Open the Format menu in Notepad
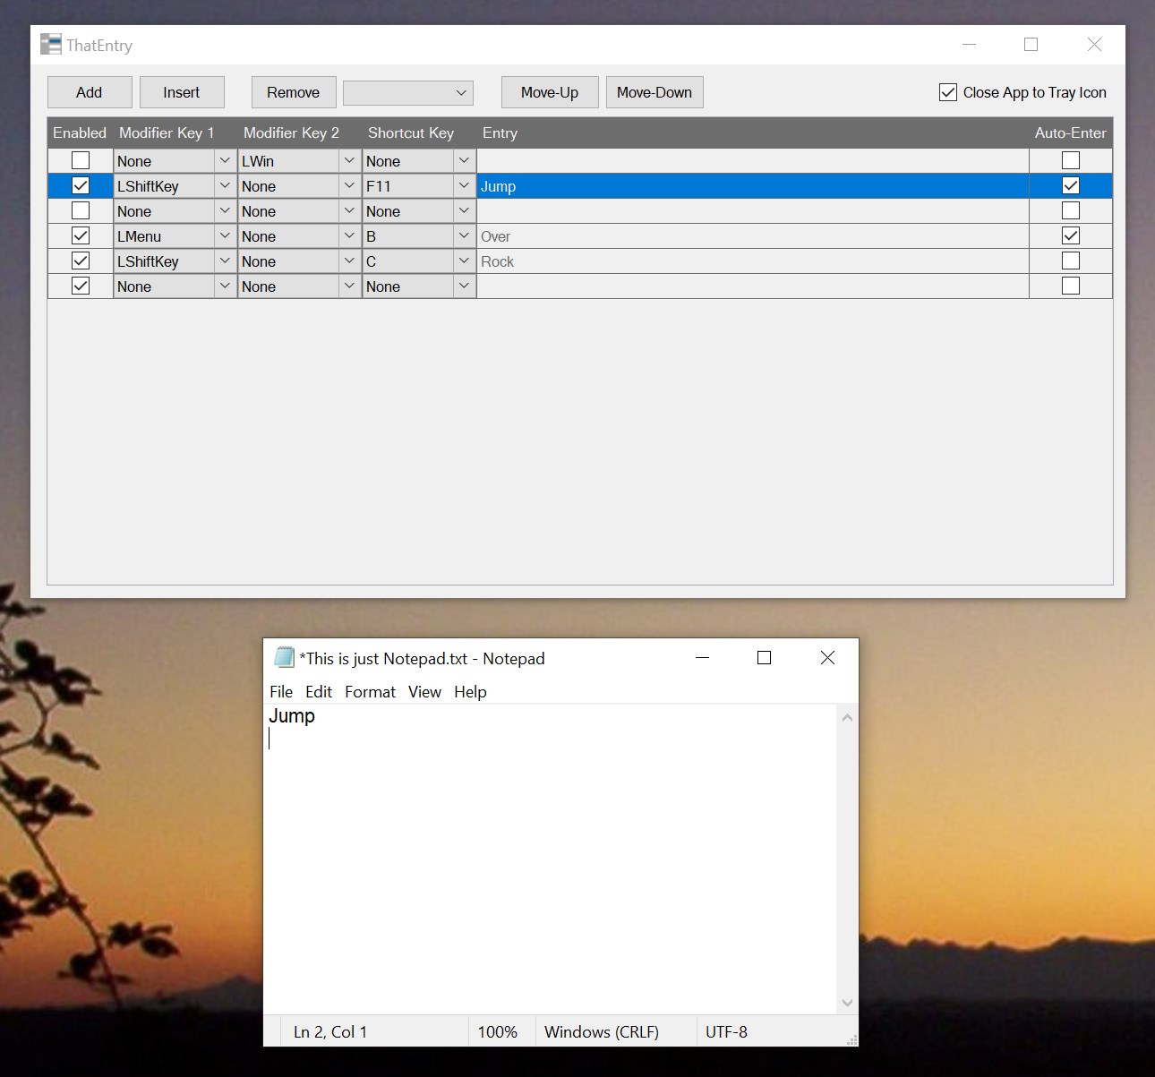This screenshot has height=1077, width=1155. coord(370,692)
